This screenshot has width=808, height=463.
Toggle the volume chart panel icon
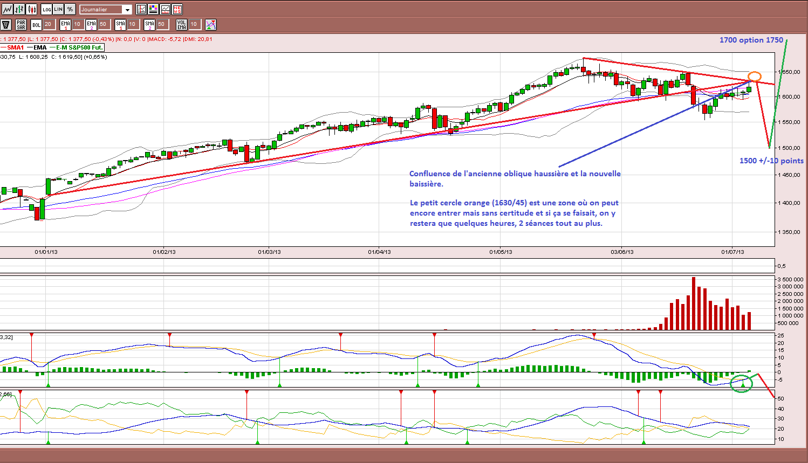pyautogui.click(x=165, y=9)
